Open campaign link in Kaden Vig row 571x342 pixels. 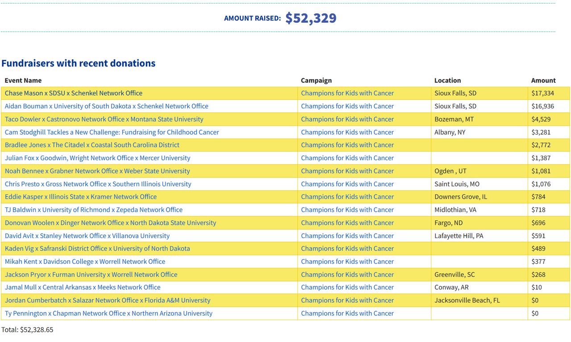[348, 248]
